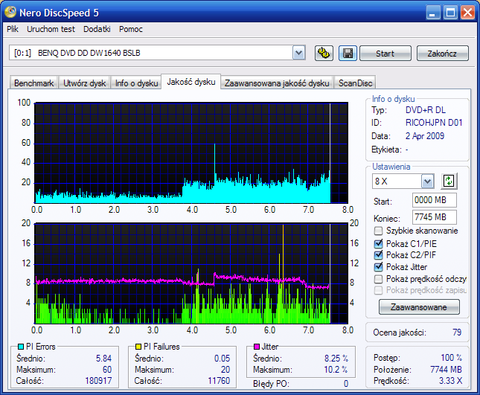This screenshot has height=395, width=480.
Task: Click the magenta Jitter legend swatch
Action: (257, 347)
